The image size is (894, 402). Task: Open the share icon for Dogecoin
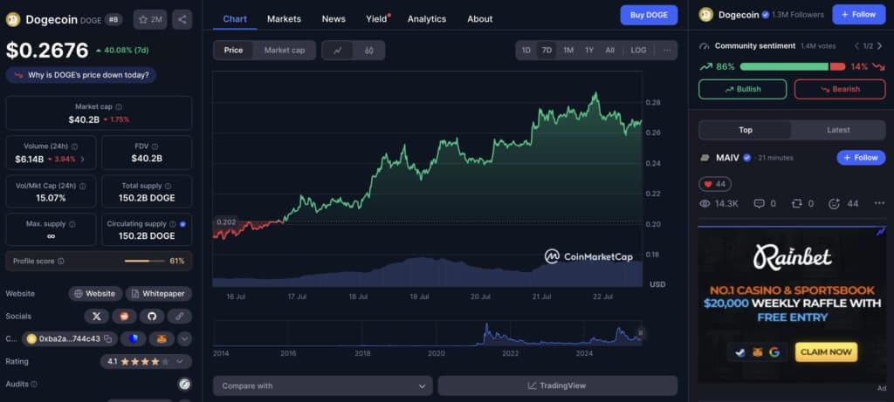click(x=182, y=19)
